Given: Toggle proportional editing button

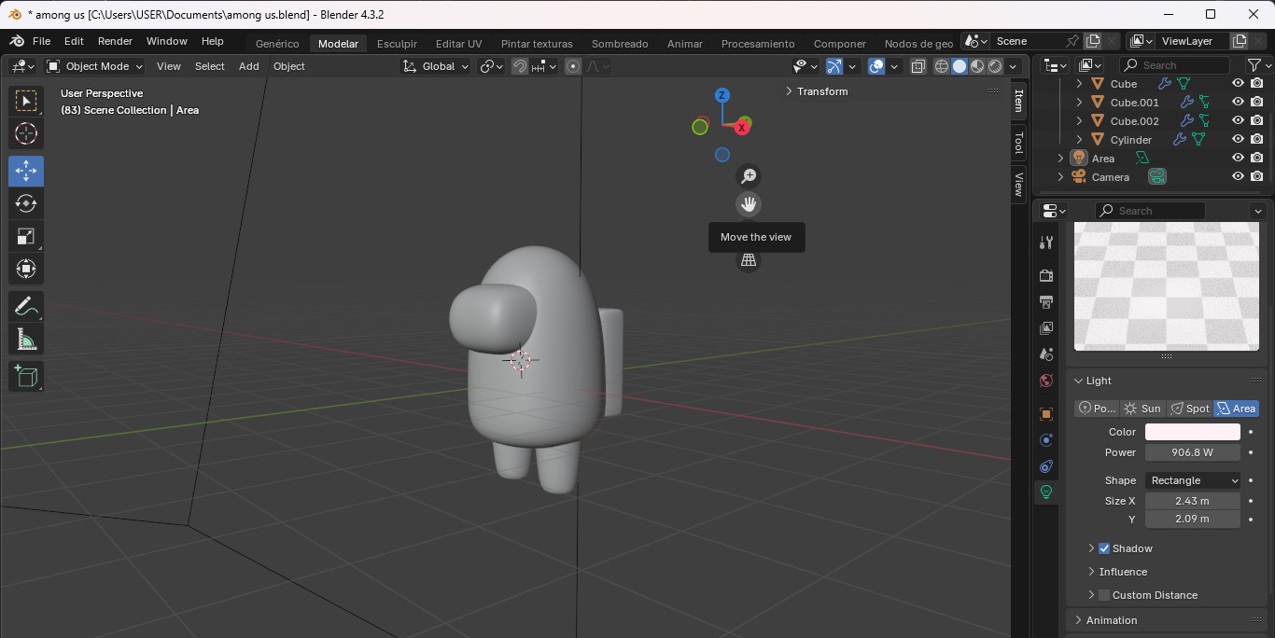Looking at the screenshot, I should (573, 66).
